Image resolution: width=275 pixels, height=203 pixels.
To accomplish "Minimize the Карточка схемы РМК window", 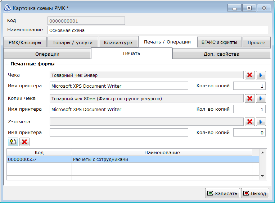I will pos(234,8).
